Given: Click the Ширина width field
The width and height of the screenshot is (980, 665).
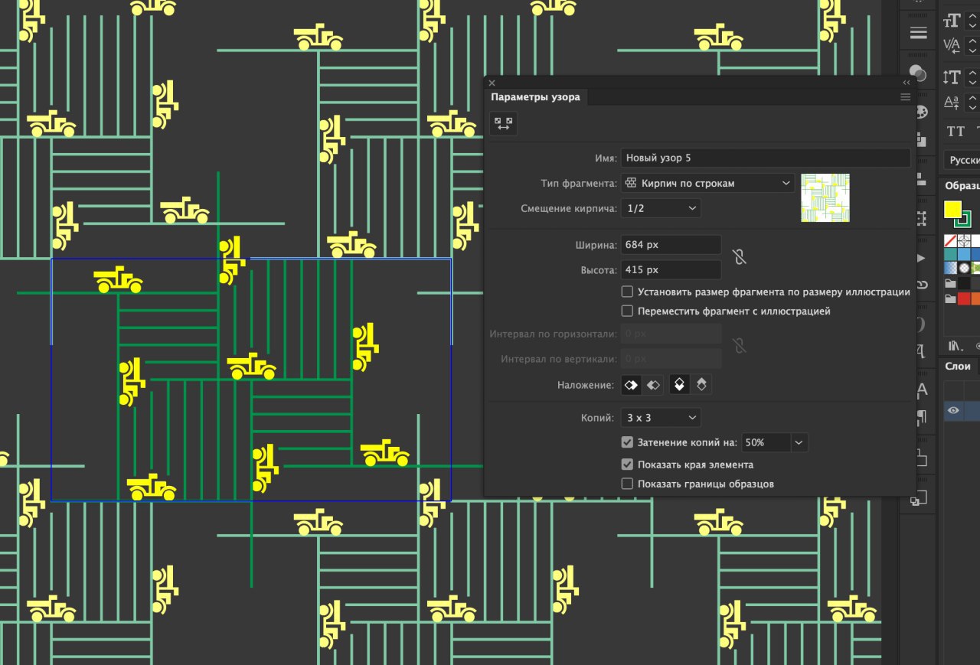Looking at the screenshot, I should point(671,245).
